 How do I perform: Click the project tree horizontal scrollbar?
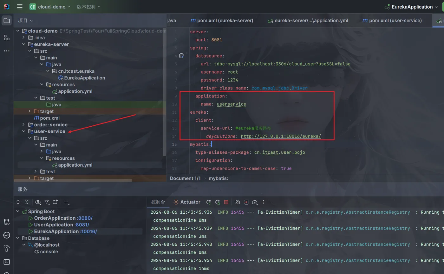tap(73, 181)
